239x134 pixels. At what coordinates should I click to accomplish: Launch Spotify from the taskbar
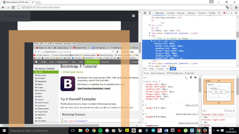100,131
